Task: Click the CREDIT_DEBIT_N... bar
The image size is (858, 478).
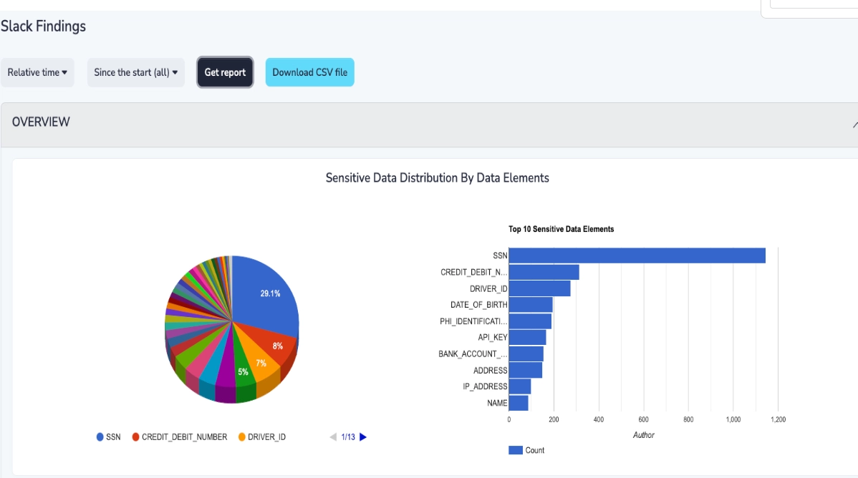Action: pyautogui.click(x=544, y=272)
